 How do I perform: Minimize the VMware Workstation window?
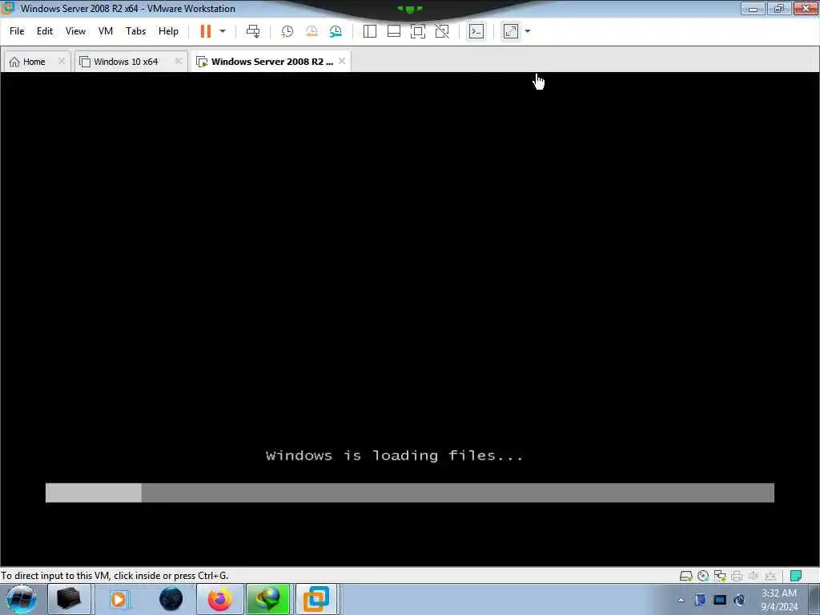(x=753, y=8)
